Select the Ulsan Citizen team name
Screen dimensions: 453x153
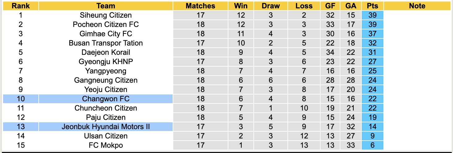point(106,136)
